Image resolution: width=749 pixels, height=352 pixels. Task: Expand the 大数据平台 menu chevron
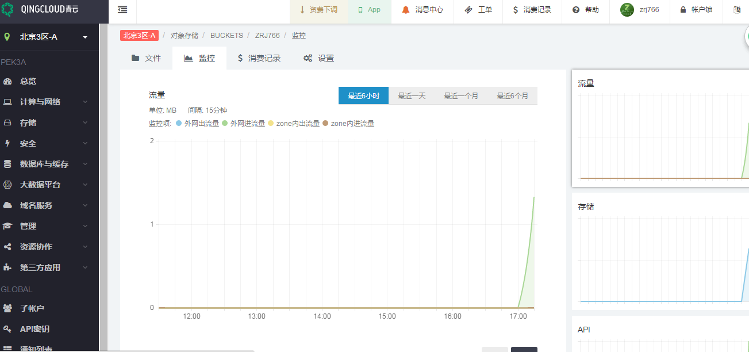tap(85, 185)
